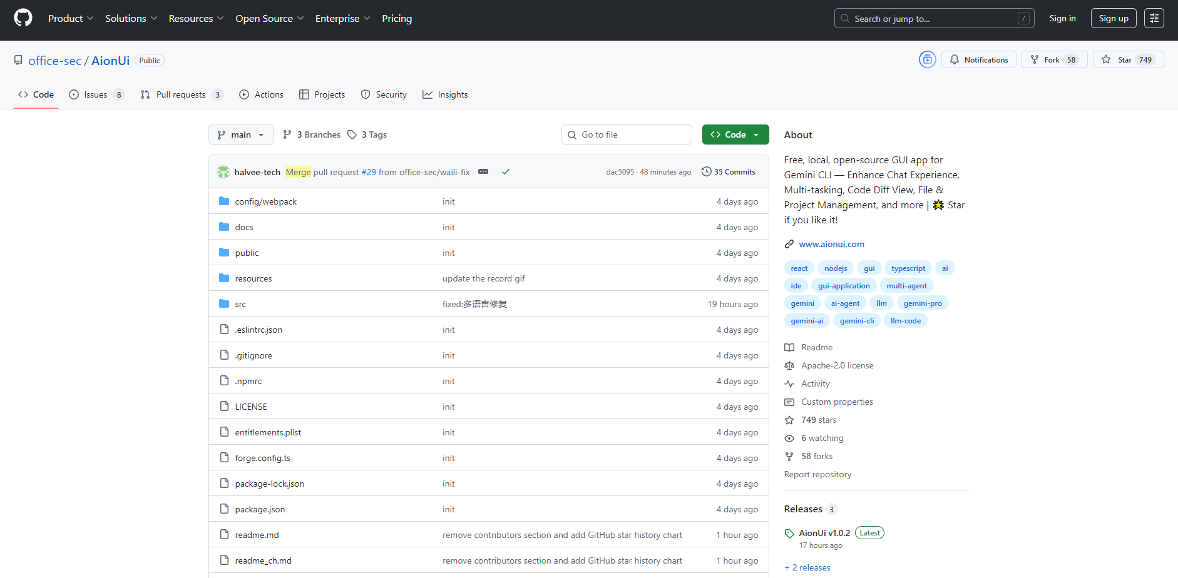Expand commit message ellipsis icon
This screenshot has width=1178, height=578.
483,172
